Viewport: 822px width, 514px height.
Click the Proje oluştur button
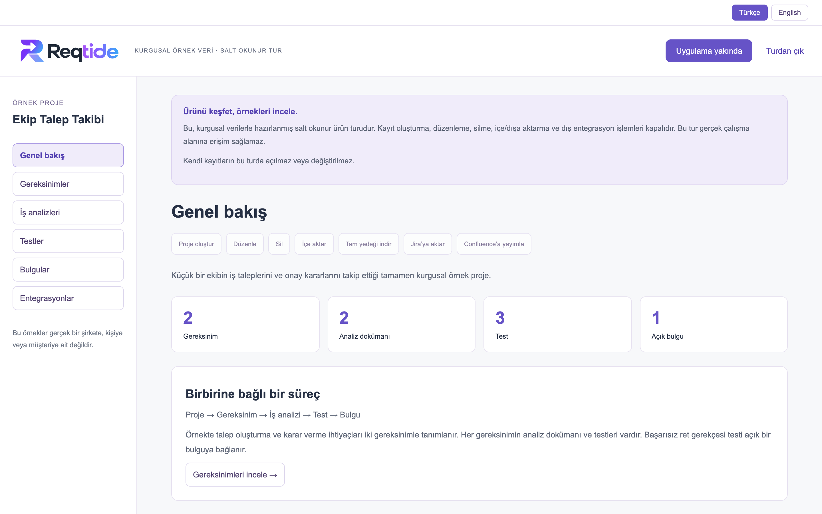196,244
